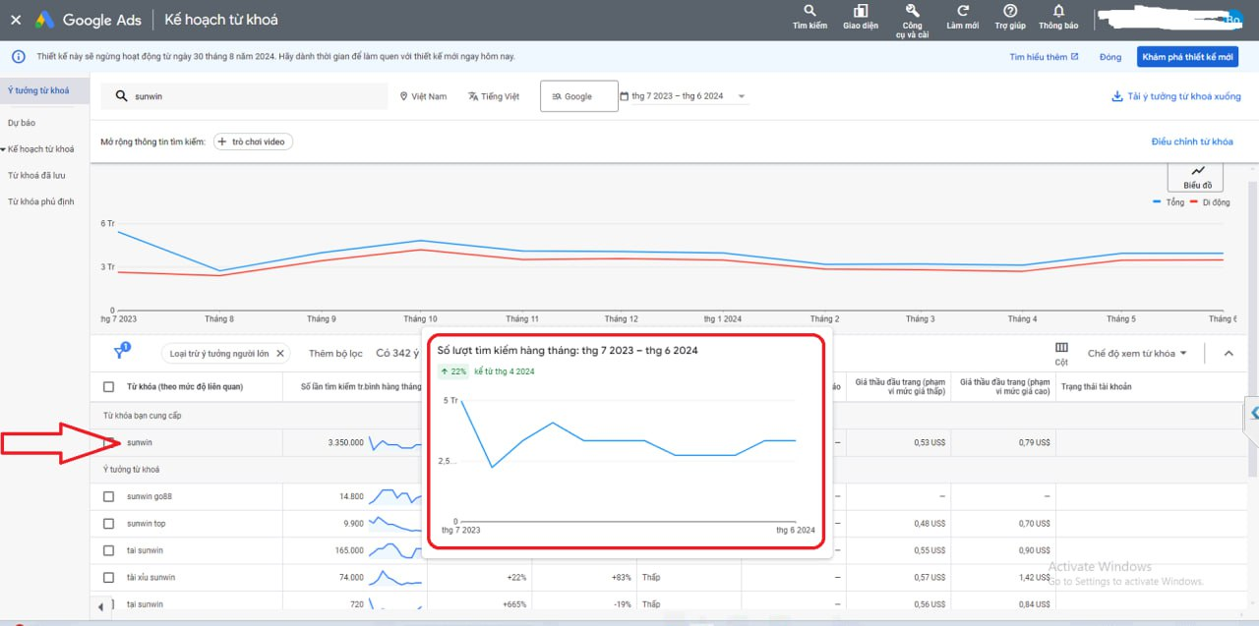Collapse the table toolbar with the chevron
The height and width of the screenshot is (626, 1259).
click(x=1229, y=353)
